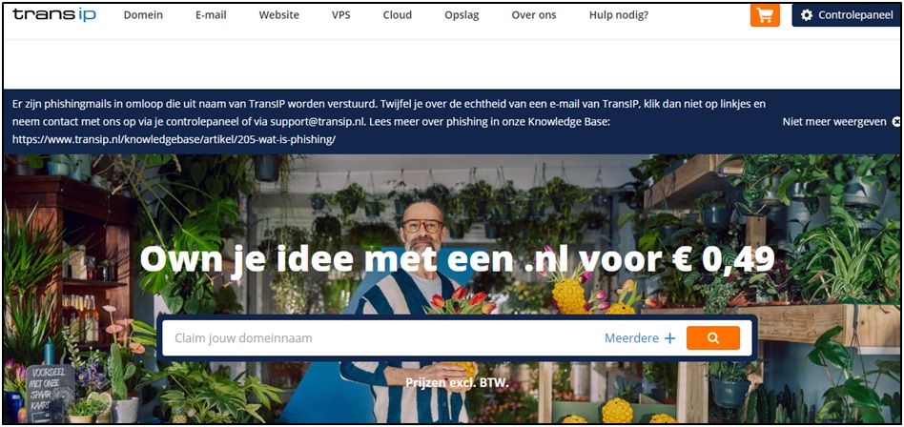Image resolution: width=904 pixels, height=427 pixels.
Task: Open the Website menu item
Action: pyautogui.click(x=279, y=15)
